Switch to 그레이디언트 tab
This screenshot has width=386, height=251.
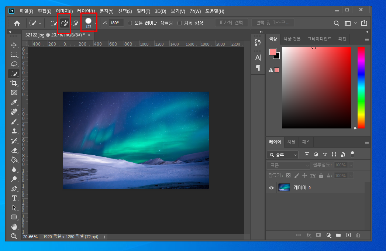tap(319, 39)
